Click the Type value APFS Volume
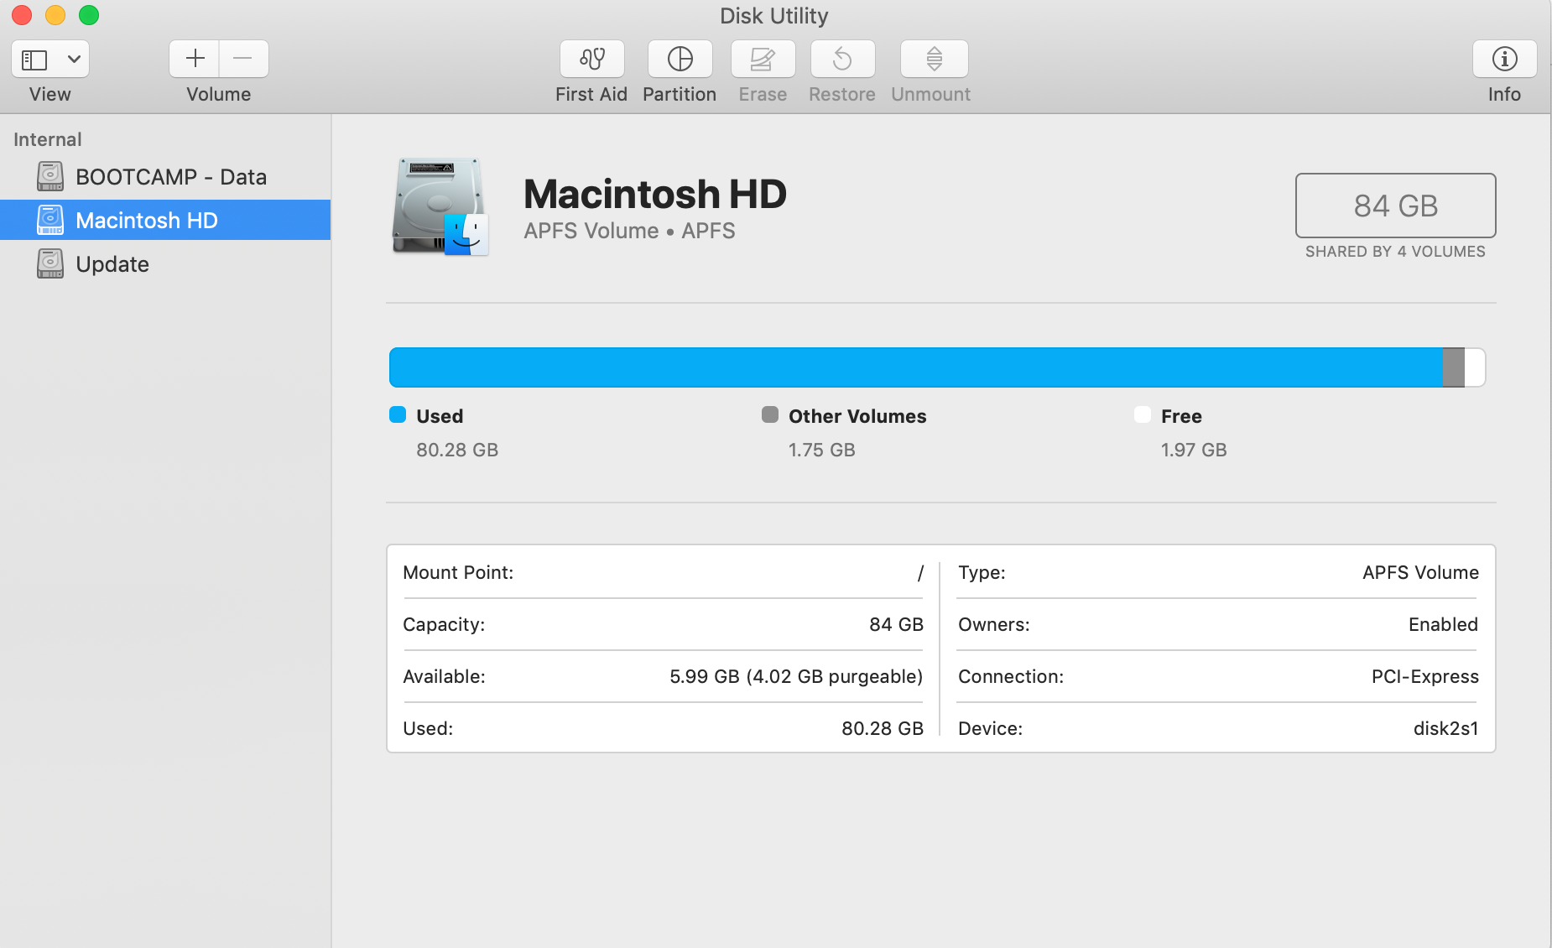 pyautogui.click(x=1420, y=572)
